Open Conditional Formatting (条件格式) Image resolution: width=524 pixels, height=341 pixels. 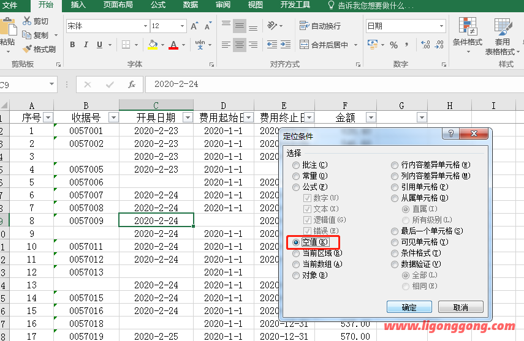tap(468, 36)
